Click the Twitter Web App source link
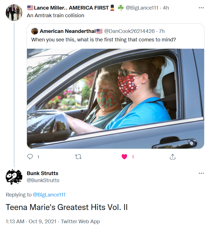210x228 pixels. (x=80, y=222)
